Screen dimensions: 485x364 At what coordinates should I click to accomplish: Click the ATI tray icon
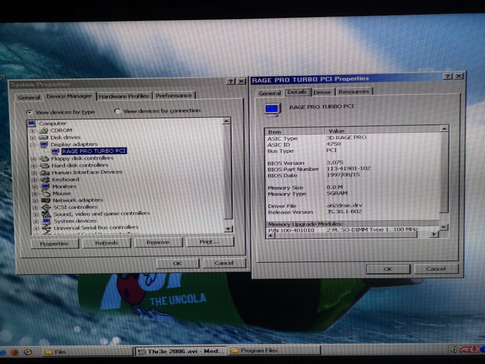(465, 350)
